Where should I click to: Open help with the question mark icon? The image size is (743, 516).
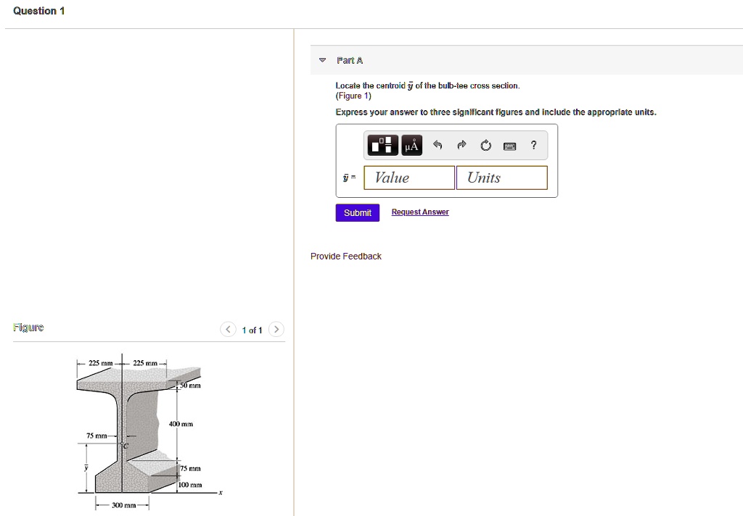click(533, 146)
